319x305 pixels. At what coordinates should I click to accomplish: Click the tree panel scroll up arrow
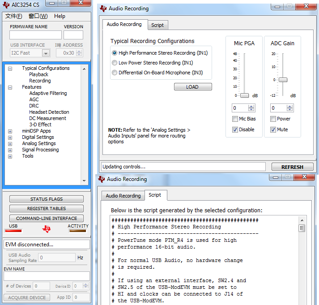(x=84, y=69)
